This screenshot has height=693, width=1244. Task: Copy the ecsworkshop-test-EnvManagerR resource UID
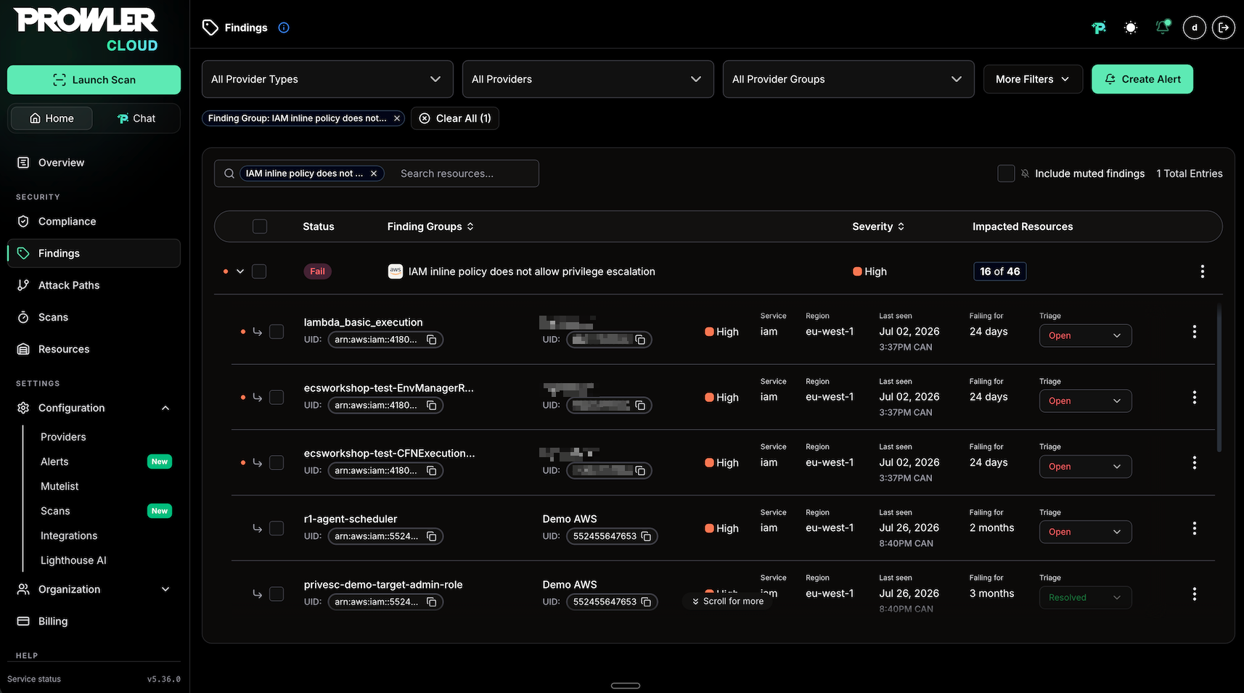(432, 405)
